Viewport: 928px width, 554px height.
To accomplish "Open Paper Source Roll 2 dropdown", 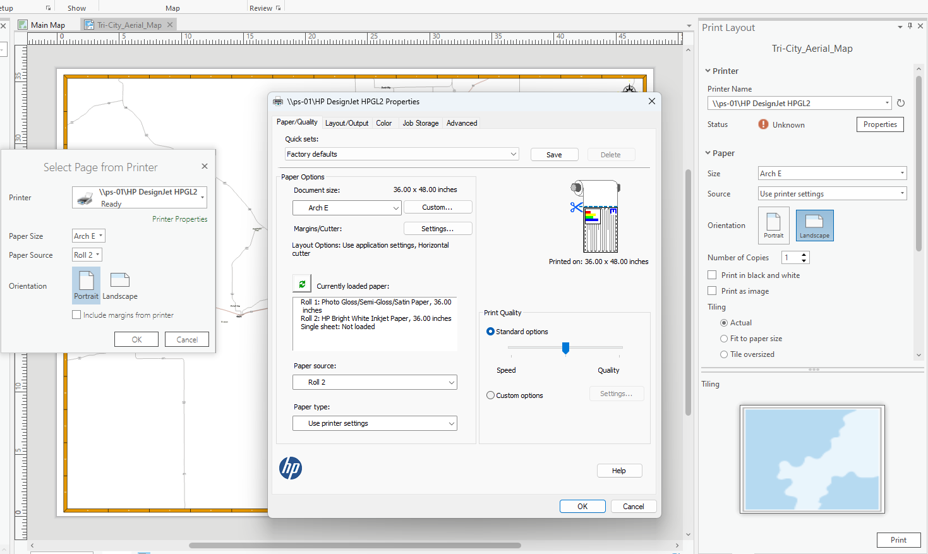I will tap(87, 255).
